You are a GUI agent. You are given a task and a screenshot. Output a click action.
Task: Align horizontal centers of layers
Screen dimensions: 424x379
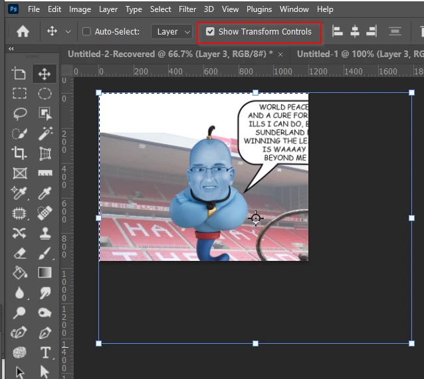pos(355,31)
